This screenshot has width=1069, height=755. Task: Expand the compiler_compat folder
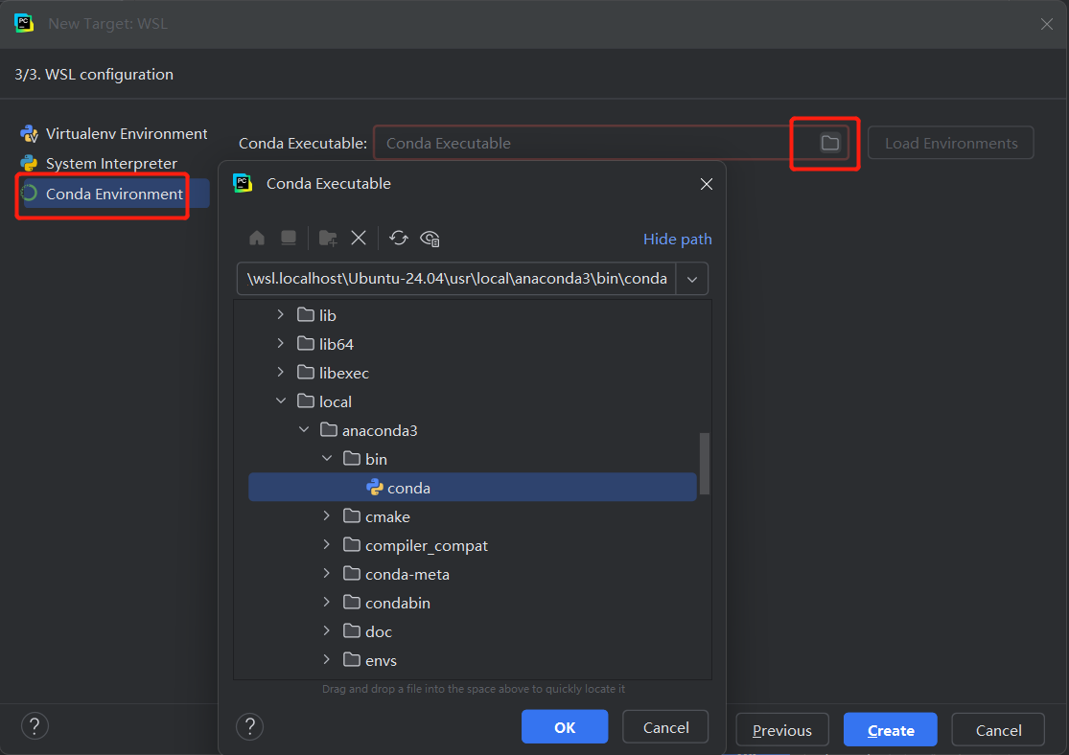click(327, 544)
